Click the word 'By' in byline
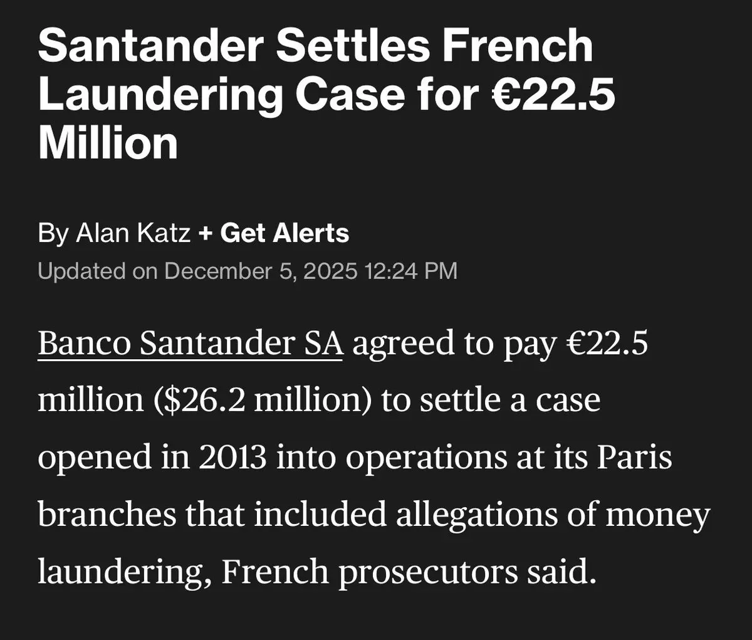The height and width of the screenshot is (640, 752). point(53,234)
